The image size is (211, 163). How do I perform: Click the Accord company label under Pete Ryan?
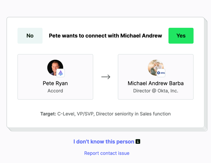tap(55, 91)
